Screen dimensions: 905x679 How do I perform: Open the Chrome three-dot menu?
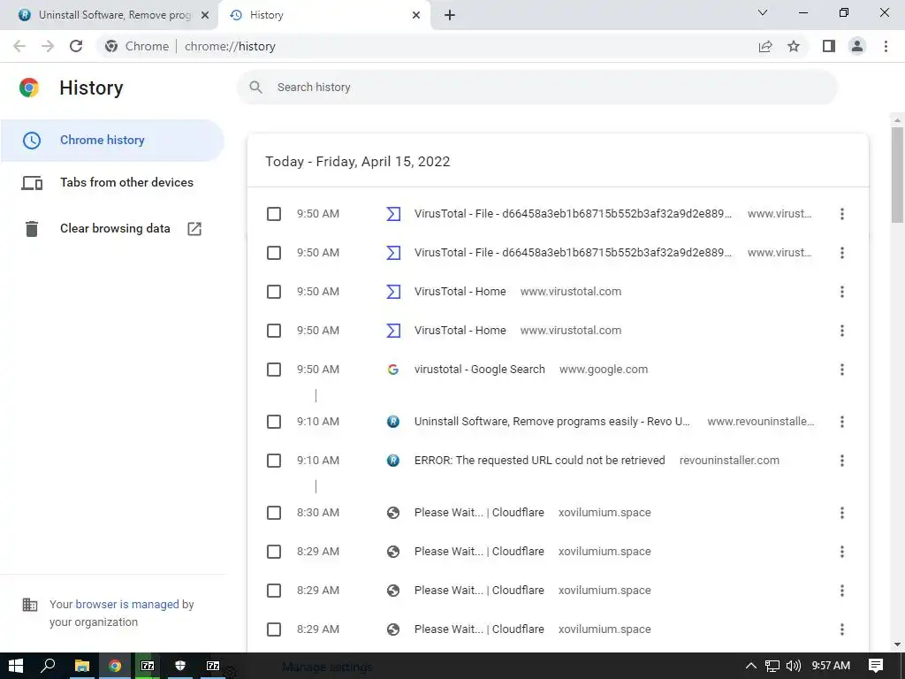coord(886,46)
